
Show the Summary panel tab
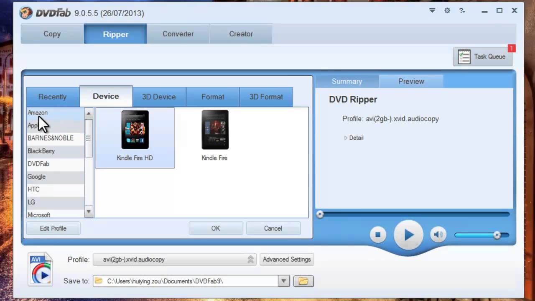tap(347, 82)
